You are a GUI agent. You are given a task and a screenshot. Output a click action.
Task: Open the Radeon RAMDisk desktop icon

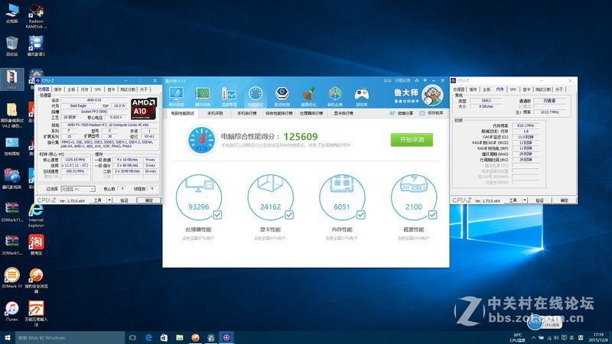coord(36,16)
